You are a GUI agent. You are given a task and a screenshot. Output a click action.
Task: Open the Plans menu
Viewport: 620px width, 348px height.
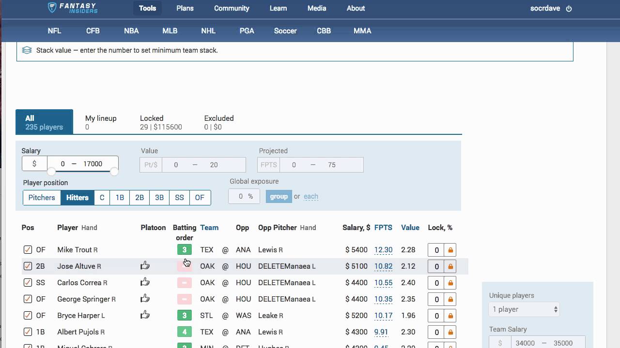click(185, 8)
